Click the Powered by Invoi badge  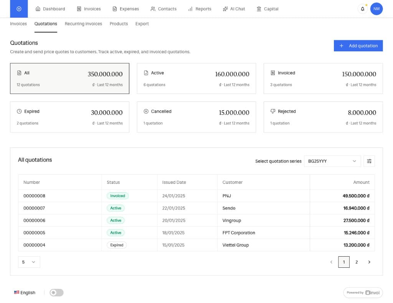tap(363, 293)
